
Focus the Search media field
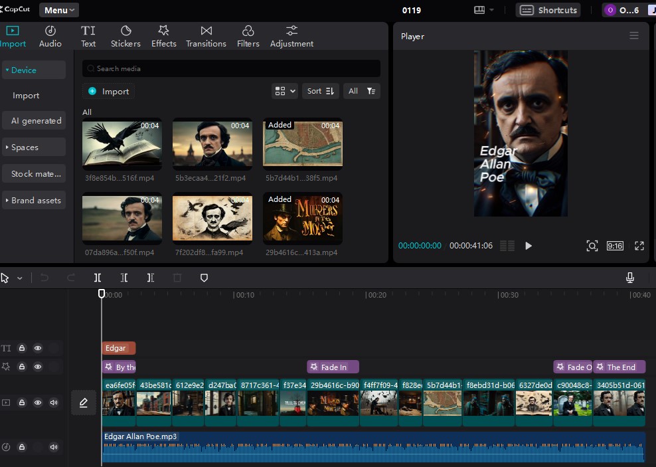click(x=231, y=68)
